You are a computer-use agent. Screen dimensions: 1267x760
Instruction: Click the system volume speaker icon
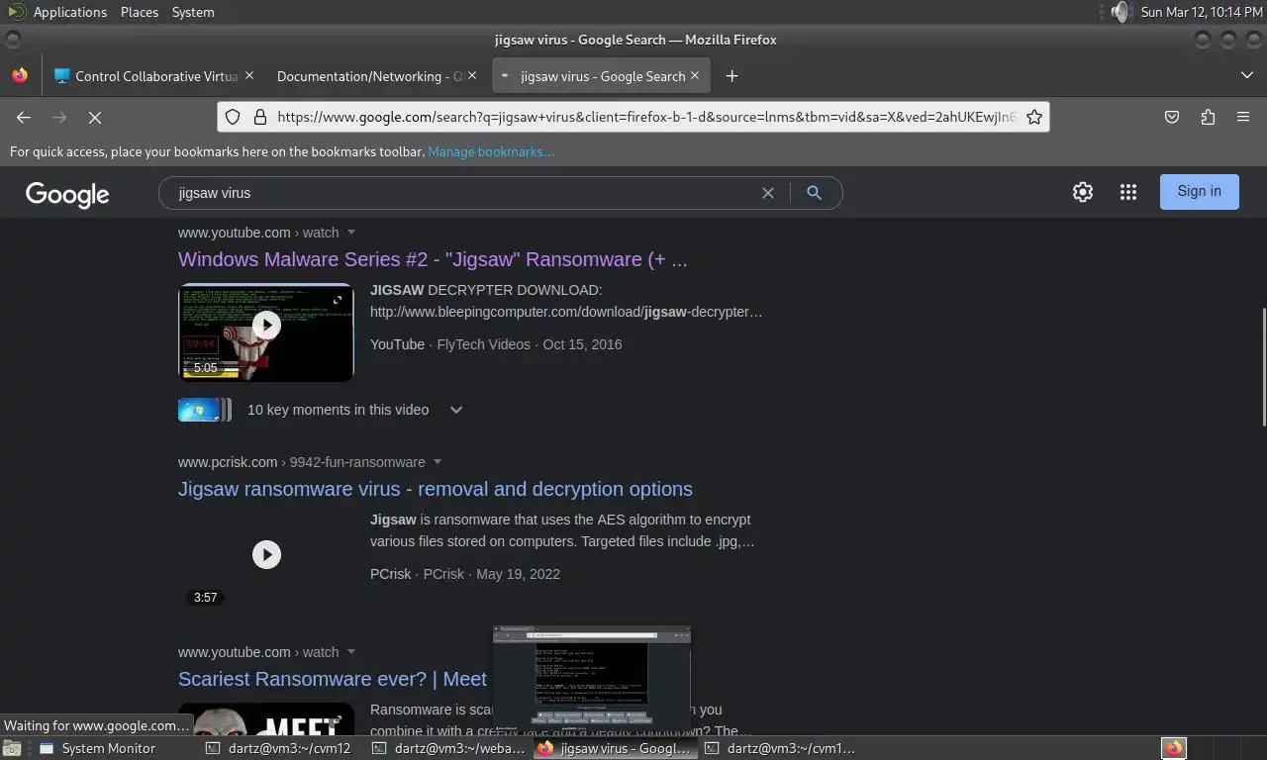click(x=1120, y=12)
